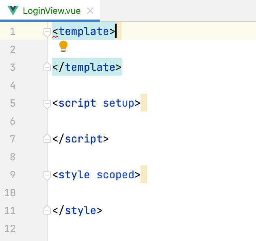Collapse the template block fold marker
This screenshot has height=241, width=256.
pyautogui.click(x=47, y=32)
